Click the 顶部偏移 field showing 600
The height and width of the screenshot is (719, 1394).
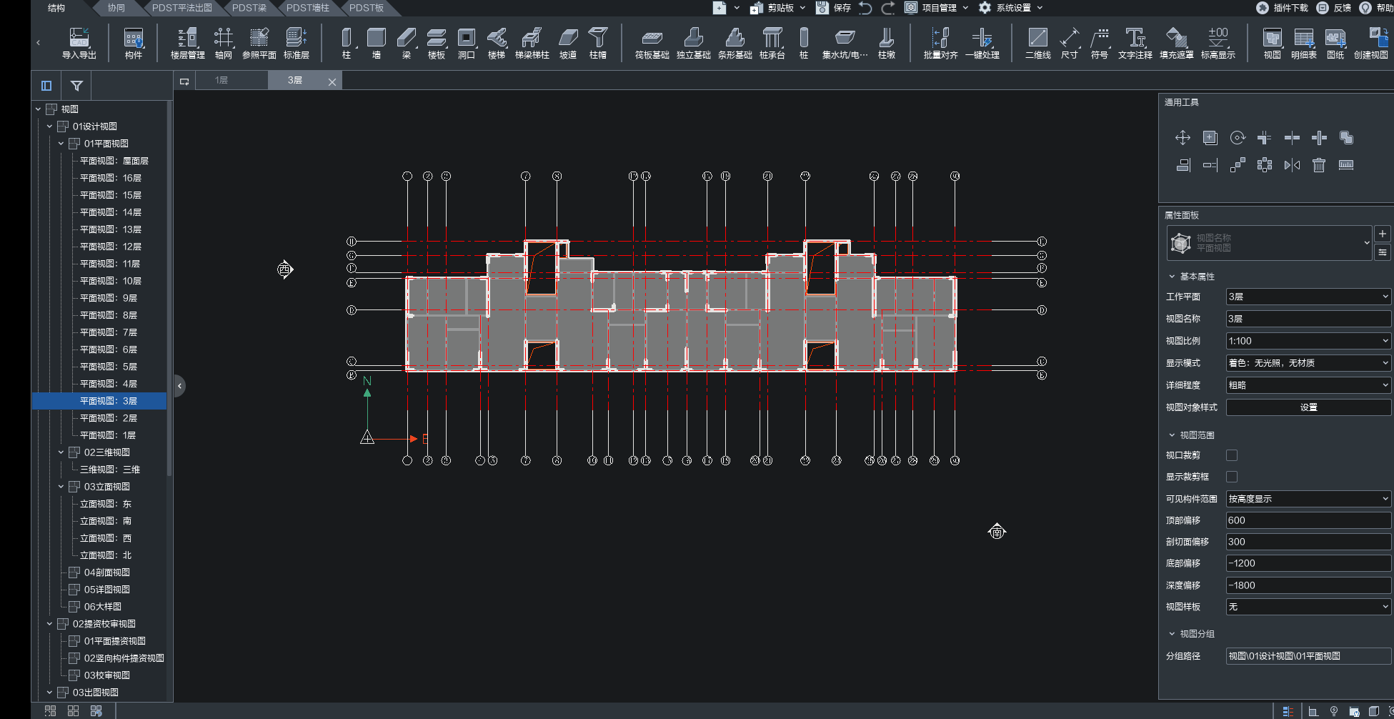click(x=1308, y=520)
